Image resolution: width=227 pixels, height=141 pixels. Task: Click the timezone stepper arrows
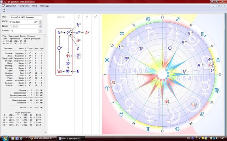coord(40,31)
